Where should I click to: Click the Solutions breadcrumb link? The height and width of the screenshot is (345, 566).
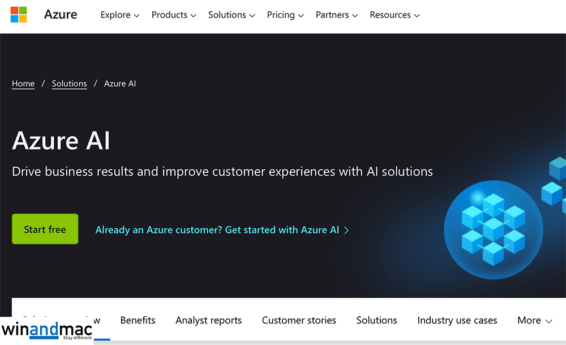(x=69, y=84)
